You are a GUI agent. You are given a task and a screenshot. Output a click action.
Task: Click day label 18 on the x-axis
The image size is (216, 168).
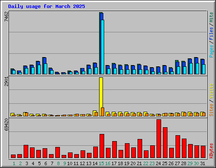tap(120, 163)
